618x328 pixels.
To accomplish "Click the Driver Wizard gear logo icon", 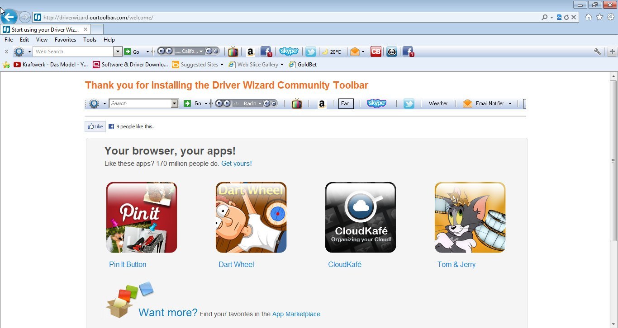I will click(x=19, y=52).
